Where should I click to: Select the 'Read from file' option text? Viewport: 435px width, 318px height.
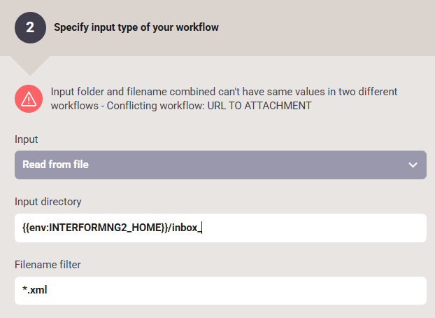click(x=55, y=165)
